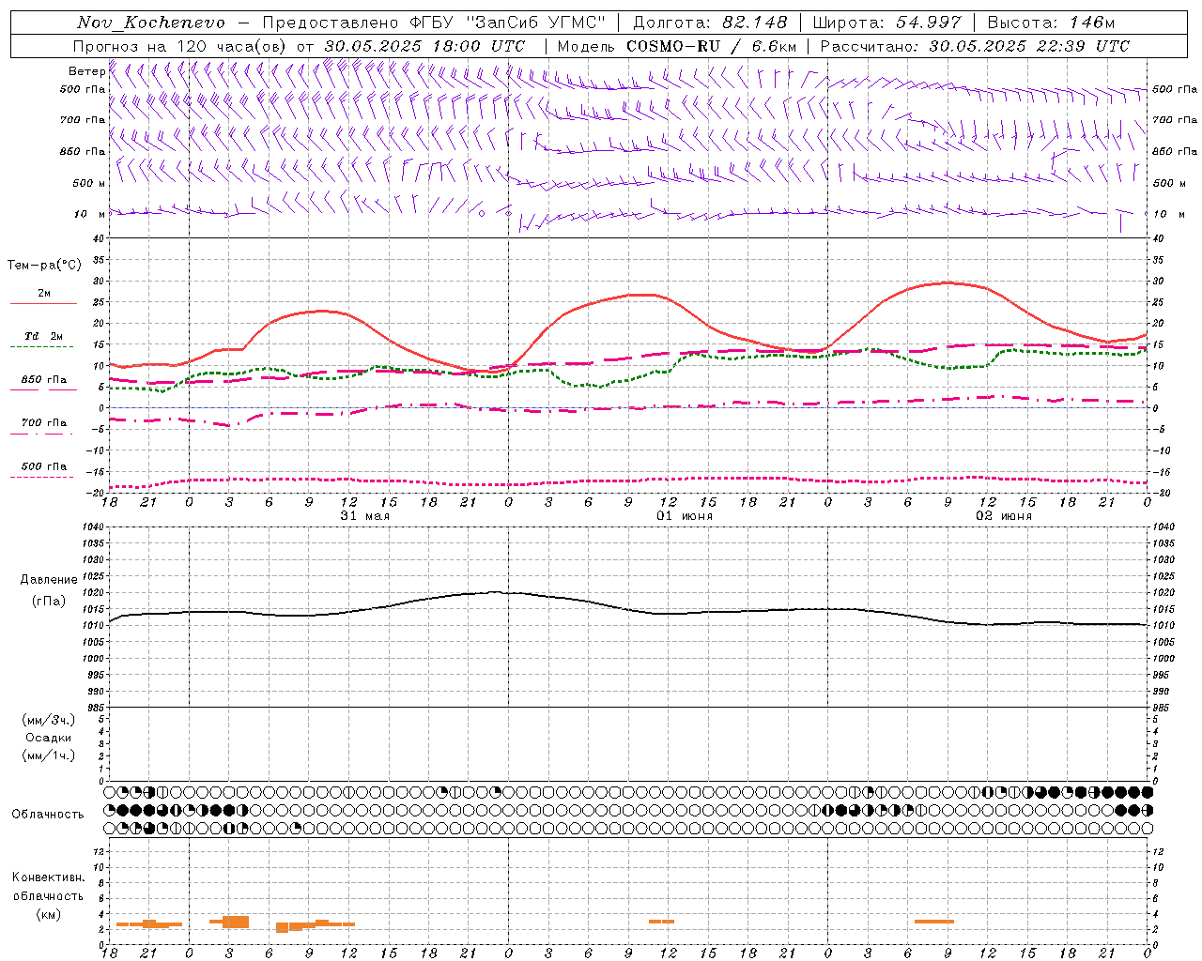Click the 02 июня date label
1202x961 pixels.
[1003, 516]
